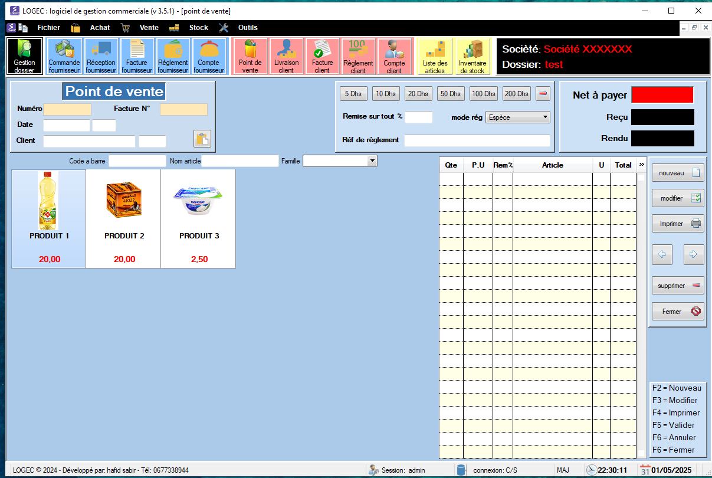Viewport: 712px width, 478px height.
Task: Open Réception fournisseur module
Action: (101, 57)
